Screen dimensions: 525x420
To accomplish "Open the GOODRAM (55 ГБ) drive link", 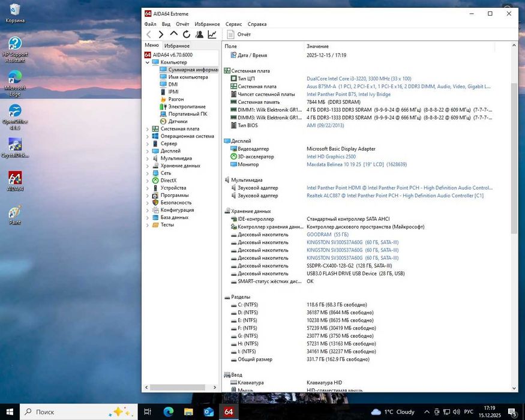I will (328, 235).
